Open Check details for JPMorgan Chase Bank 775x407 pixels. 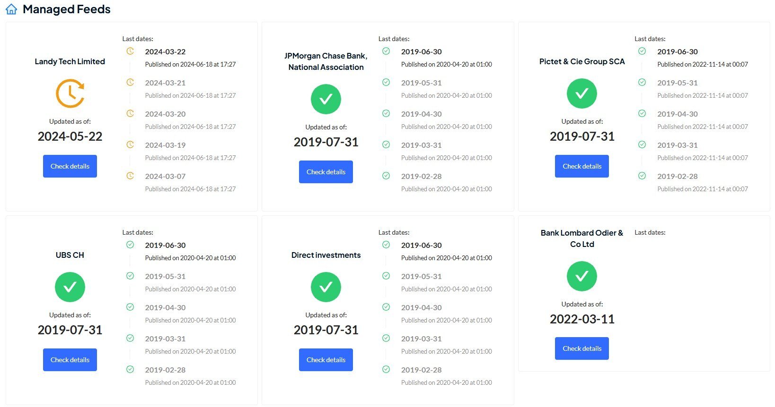point(326,172)
